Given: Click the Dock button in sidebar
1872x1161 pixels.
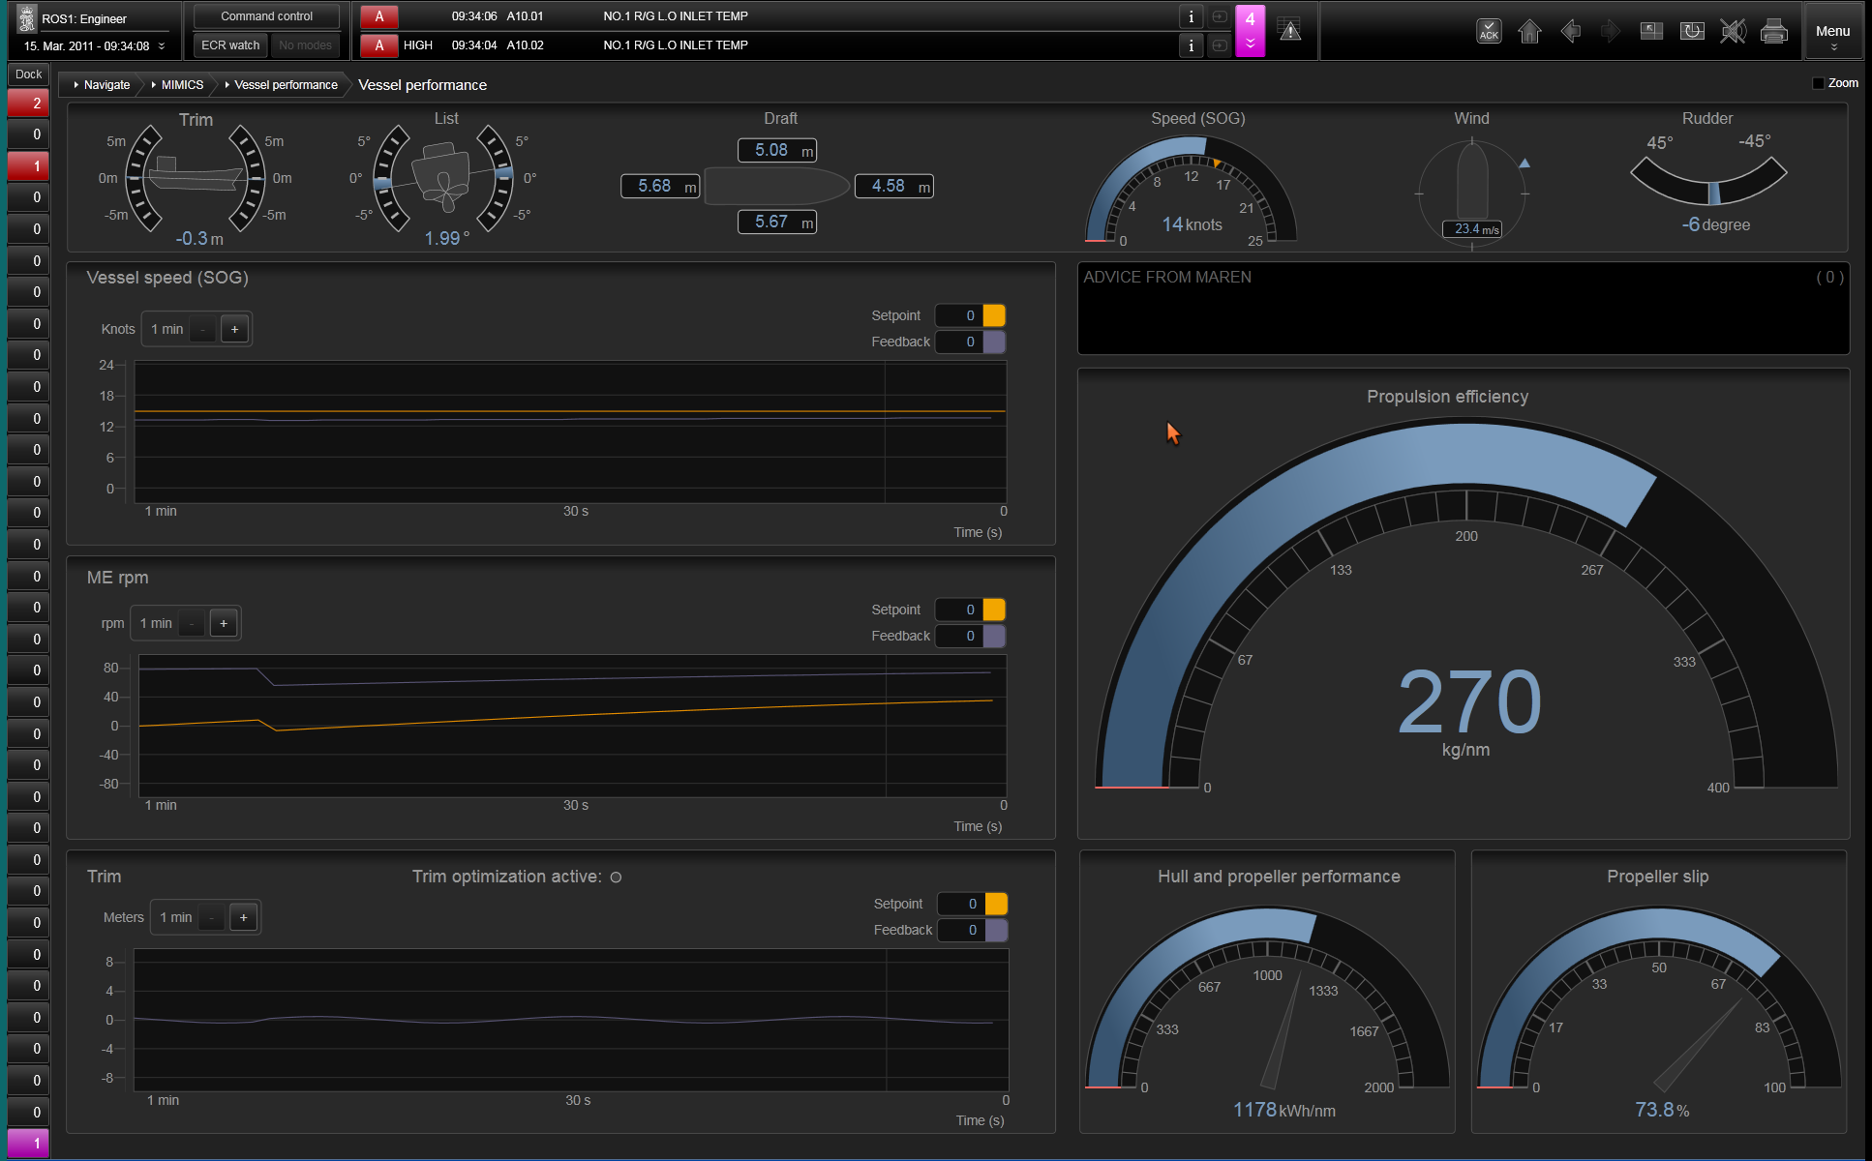Looking at the screenshot, I should [x=28, y=74].
